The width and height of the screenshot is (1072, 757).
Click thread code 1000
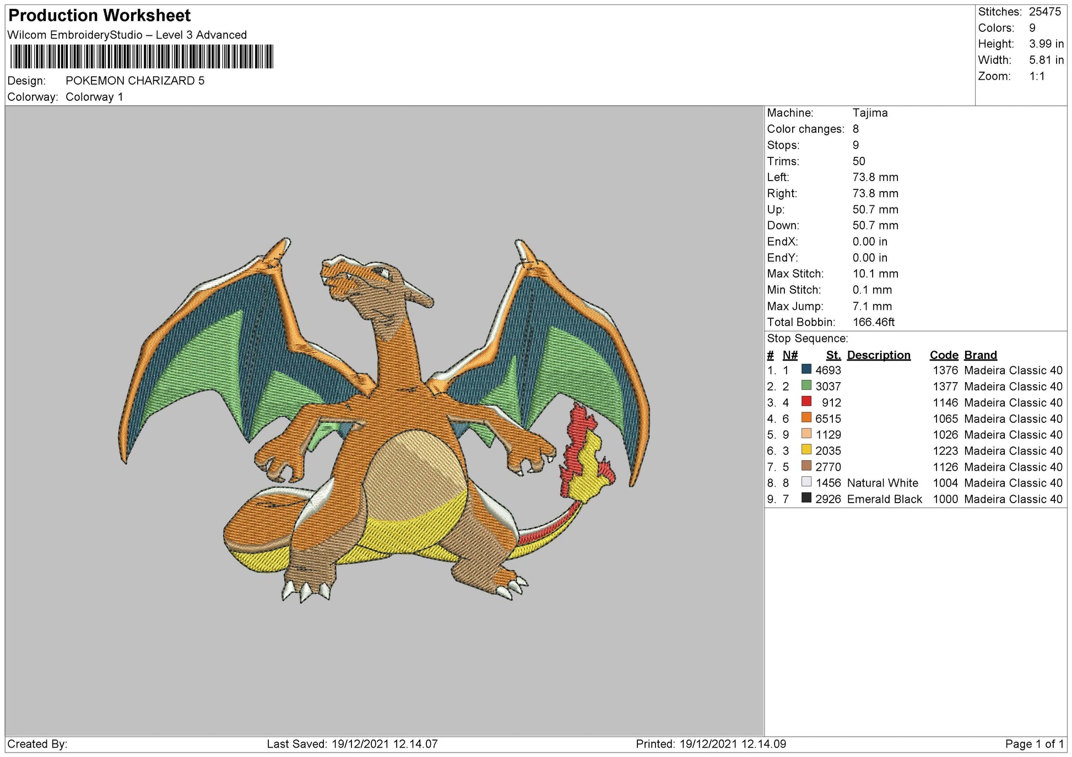coord(945,499)
